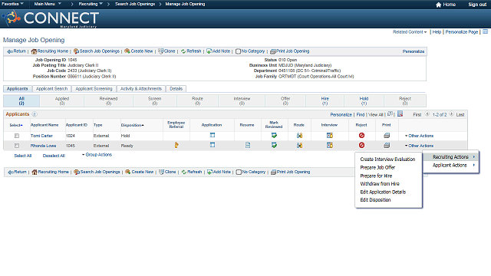Click top Print Job Opening toolbar item
Screen dimensions: 491x276
[x=290, y=51]
